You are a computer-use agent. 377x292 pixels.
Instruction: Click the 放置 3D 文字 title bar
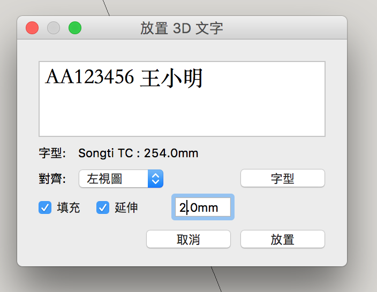pos(182,28)
